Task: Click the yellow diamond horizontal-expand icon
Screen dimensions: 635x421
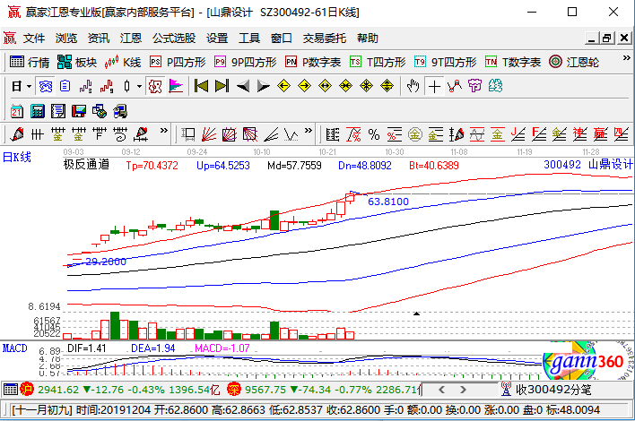Action: [326, 86]
